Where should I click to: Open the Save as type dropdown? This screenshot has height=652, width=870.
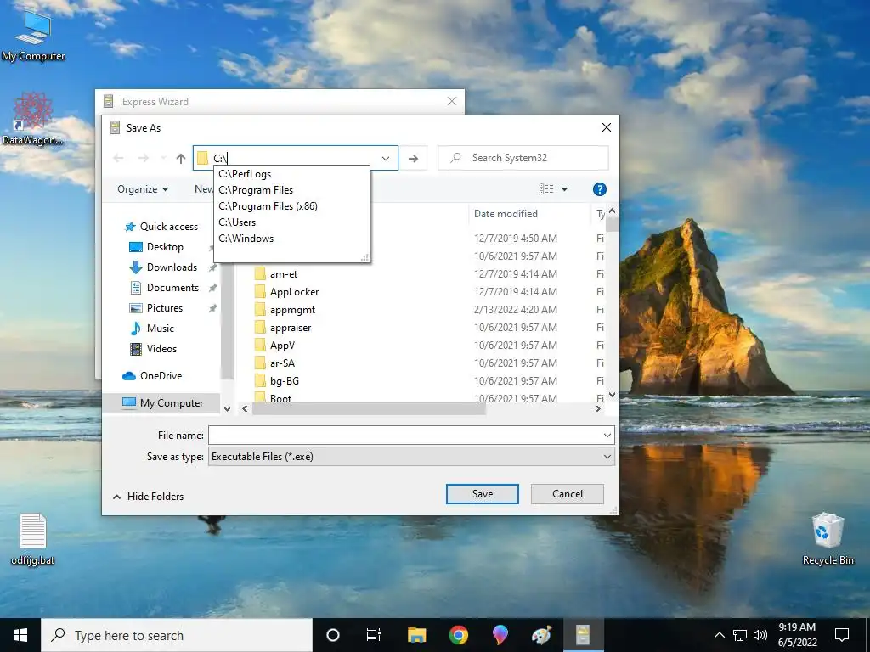(411, 457)
